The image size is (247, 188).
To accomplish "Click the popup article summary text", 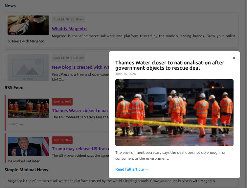I will 170,155.
